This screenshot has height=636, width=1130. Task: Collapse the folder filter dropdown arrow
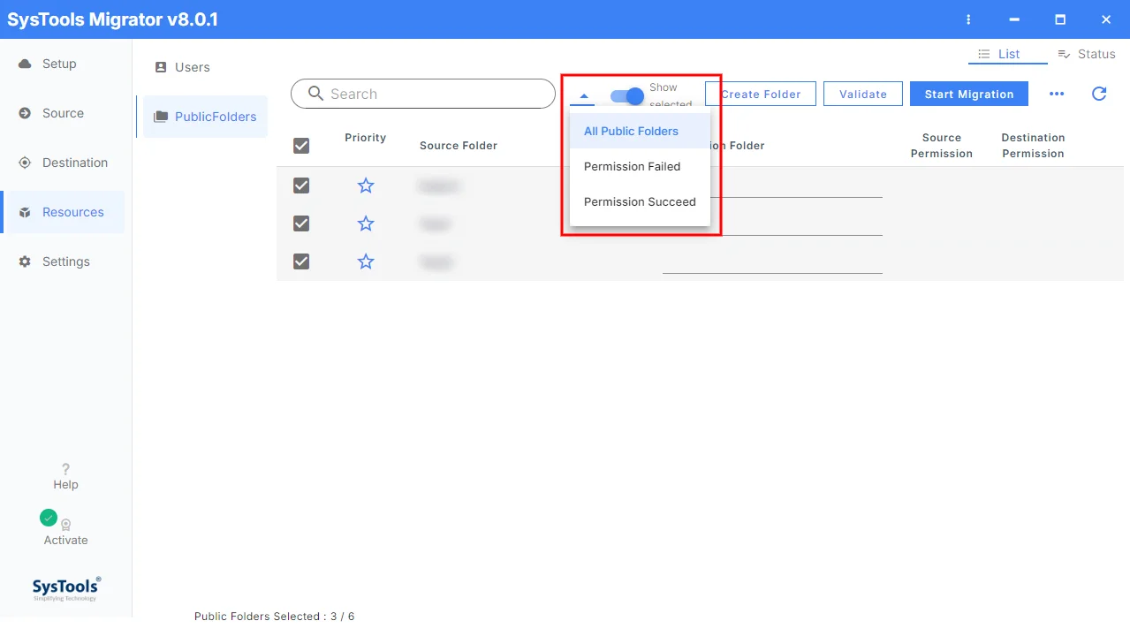[x=583, y=96]
